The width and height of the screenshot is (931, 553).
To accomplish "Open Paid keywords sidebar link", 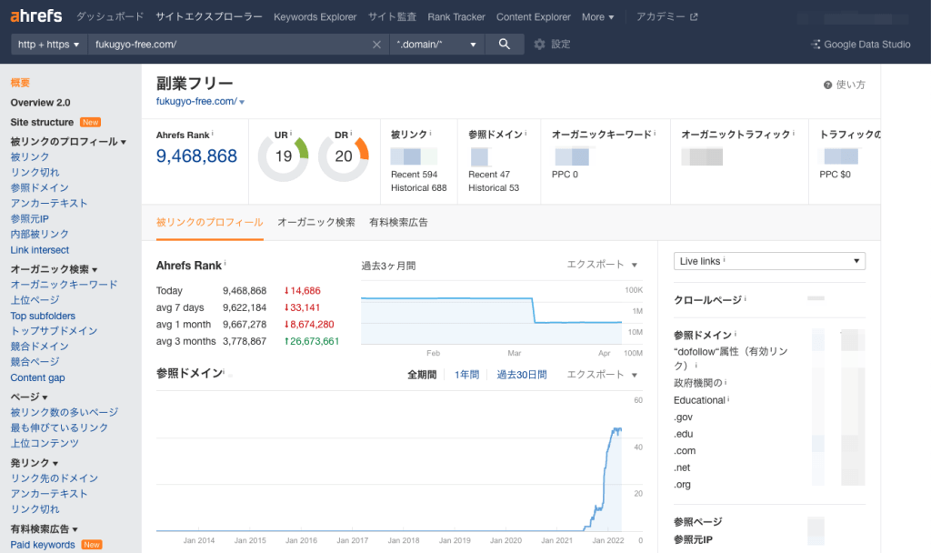I will click(x=43, y=545).
